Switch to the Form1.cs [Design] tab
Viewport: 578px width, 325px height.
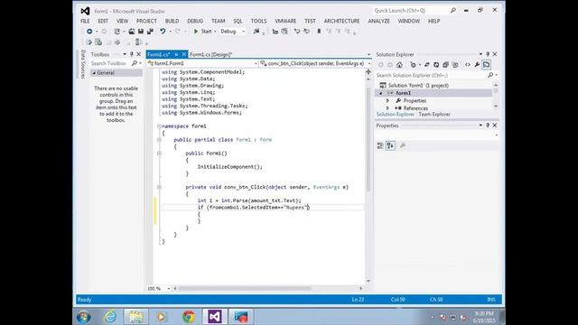point(210,54)
